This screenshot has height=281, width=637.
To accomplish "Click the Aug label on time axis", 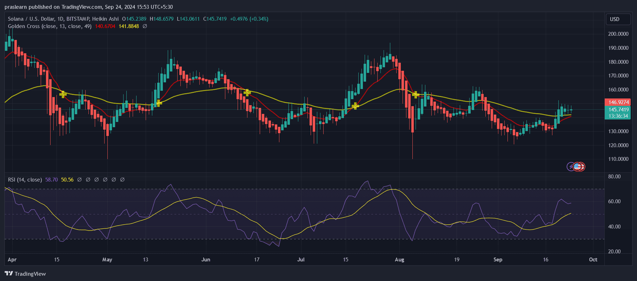I will [x=399, y=260].
